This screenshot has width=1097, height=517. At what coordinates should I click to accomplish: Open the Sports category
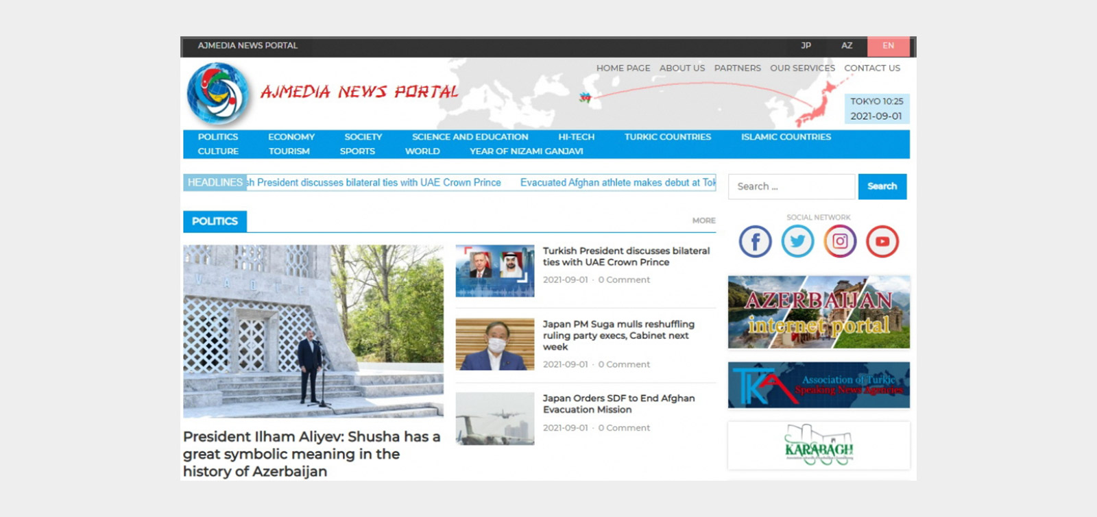[x=357, y=151]
